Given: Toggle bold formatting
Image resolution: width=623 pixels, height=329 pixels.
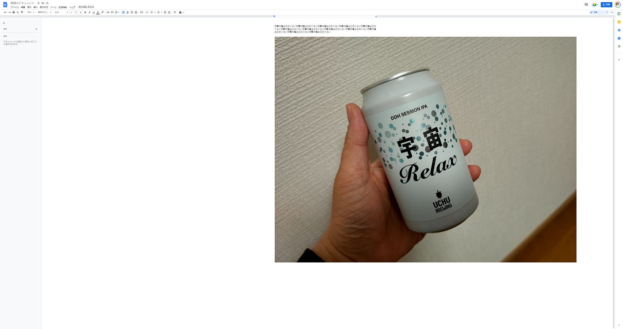Looking at the screenshot, I should (85, 12).
